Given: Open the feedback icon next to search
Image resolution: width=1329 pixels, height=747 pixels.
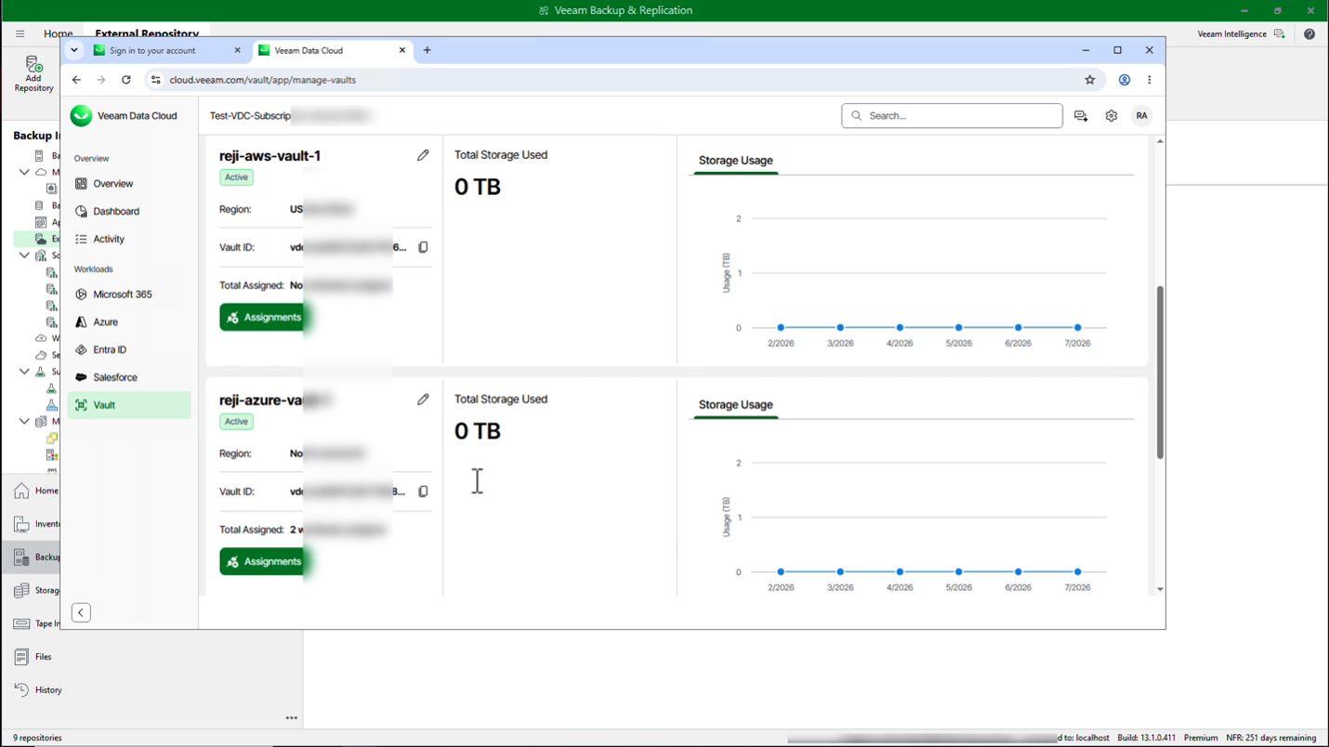Looking at the screenshot, I should (x=1081, y=116).
